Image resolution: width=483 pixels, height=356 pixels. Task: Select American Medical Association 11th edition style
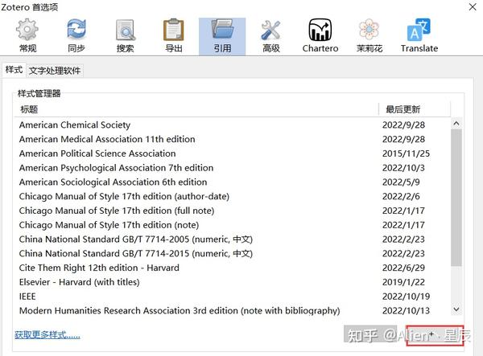232,139
